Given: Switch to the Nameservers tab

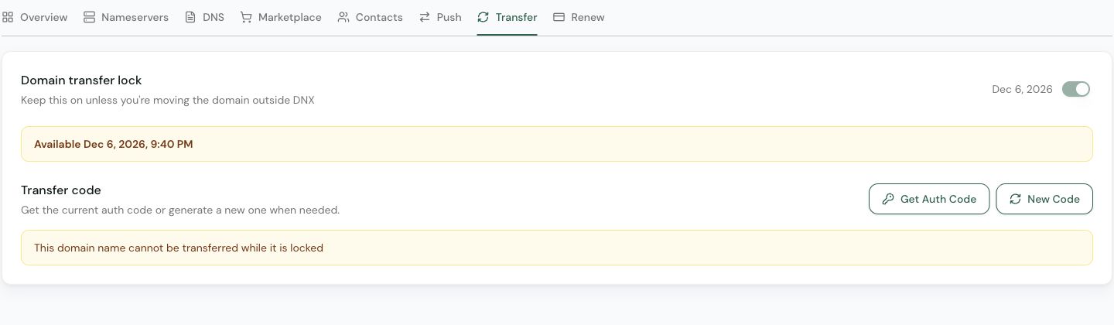Looking at the screenshot, I should point(125,17).
